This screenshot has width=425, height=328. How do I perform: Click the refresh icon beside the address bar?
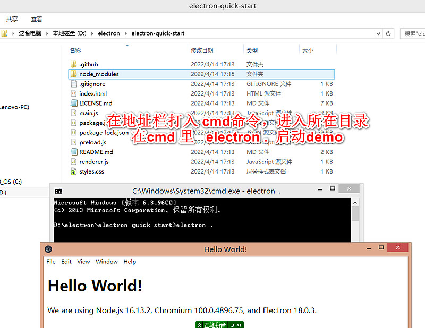point(389,33)
